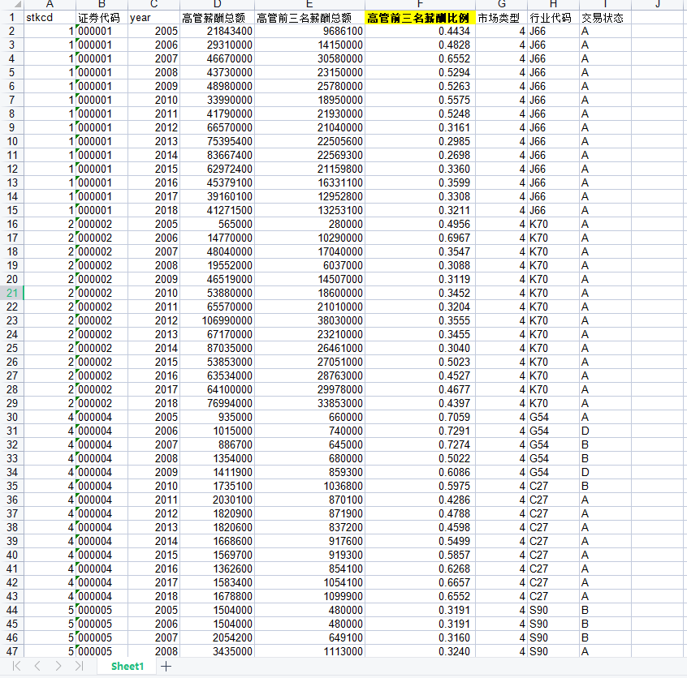The image size is (687, 678).
Task: Select cell with value 3435000
Action: [218, 651]
